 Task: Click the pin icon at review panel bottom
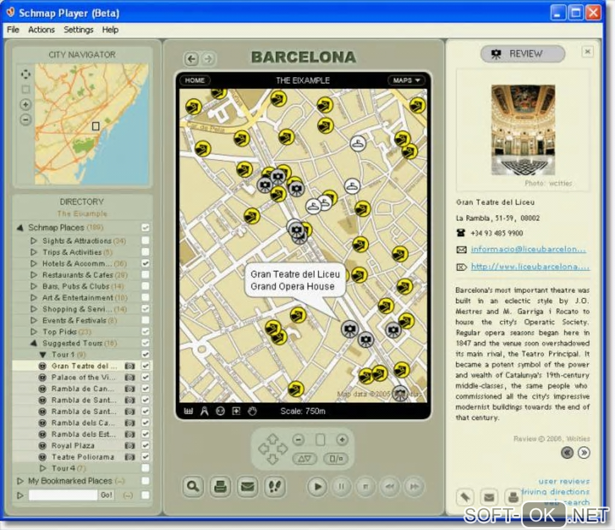click(x=465, y=497)
